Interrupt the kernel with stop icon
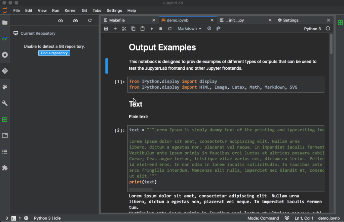This screenshot has width=344, height=222. [161, 28]
